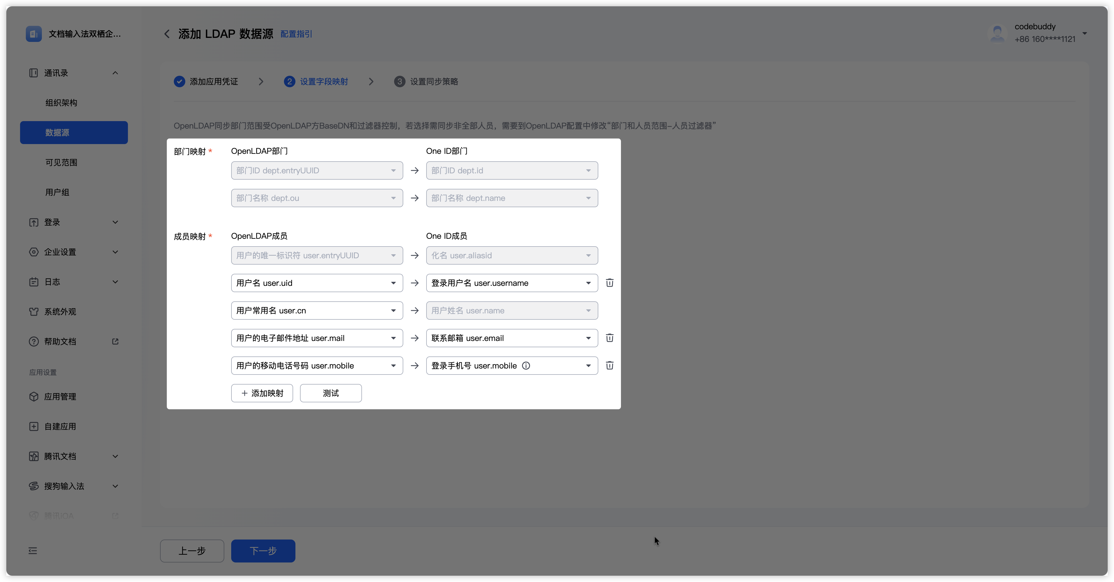Select 组织架构 in the sidebar
This screenshot has width=1114, height=582.
tap(61, 102)
